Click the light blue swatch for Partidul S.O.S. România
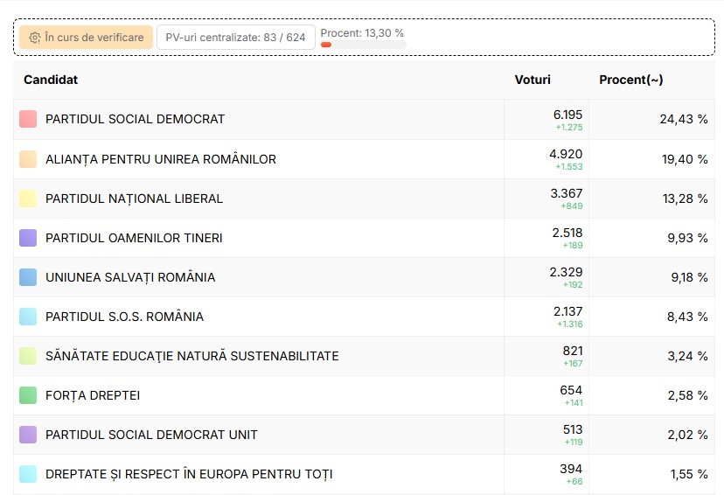 click(x=28, y=317)
